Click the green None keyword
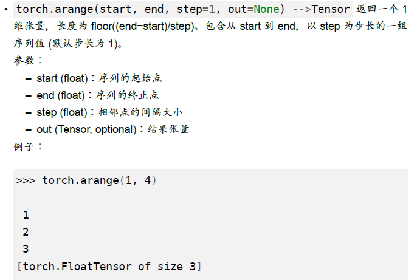 [266, 9]
